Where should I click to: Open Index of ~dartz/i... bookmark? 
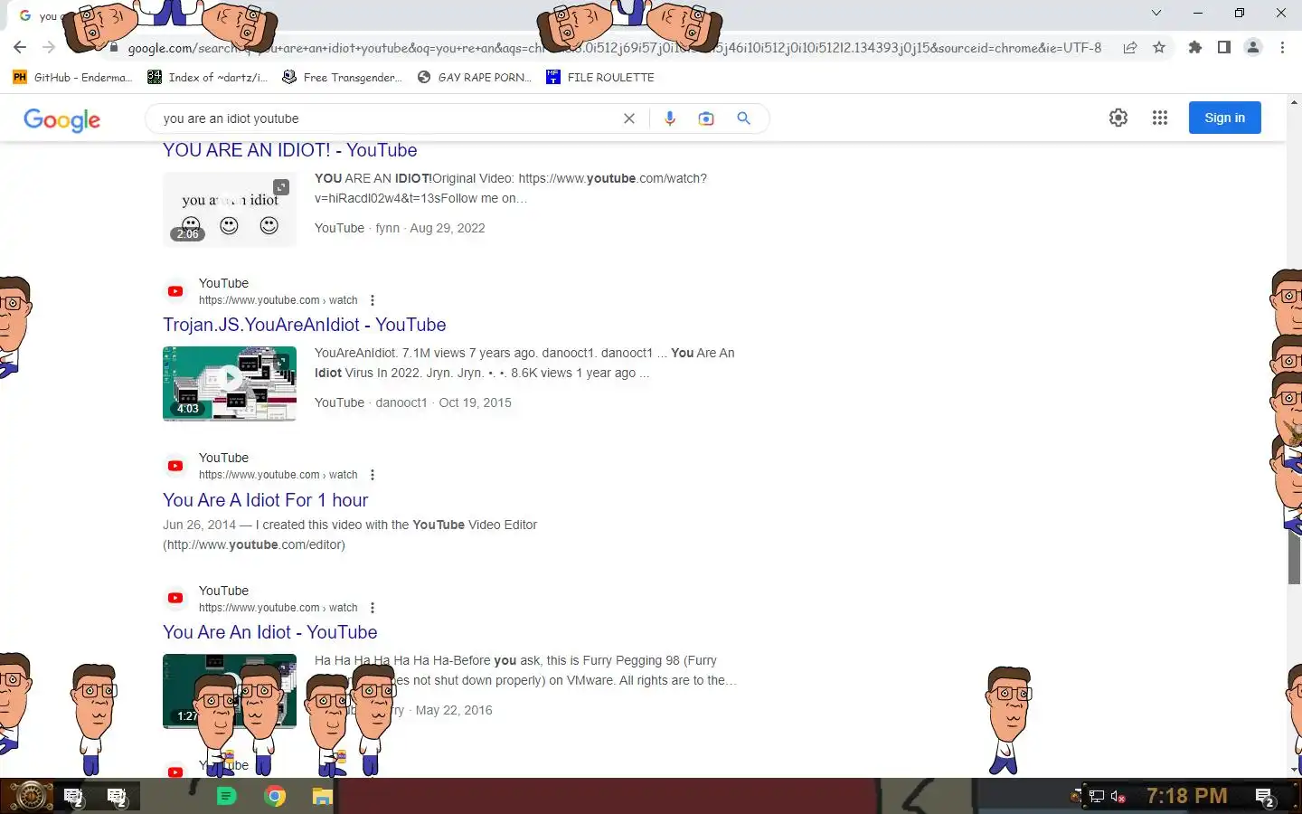208,77
